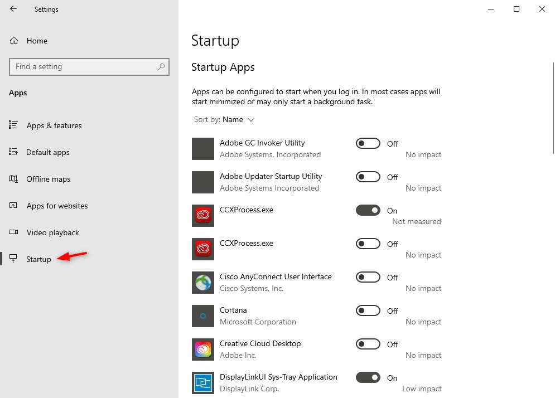
Task: Click the Not measured impact label
Action: pos(416,221)
